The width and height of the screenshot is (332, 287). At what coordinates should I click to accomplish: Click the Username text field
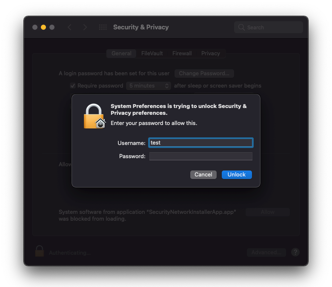coord(200,143)
